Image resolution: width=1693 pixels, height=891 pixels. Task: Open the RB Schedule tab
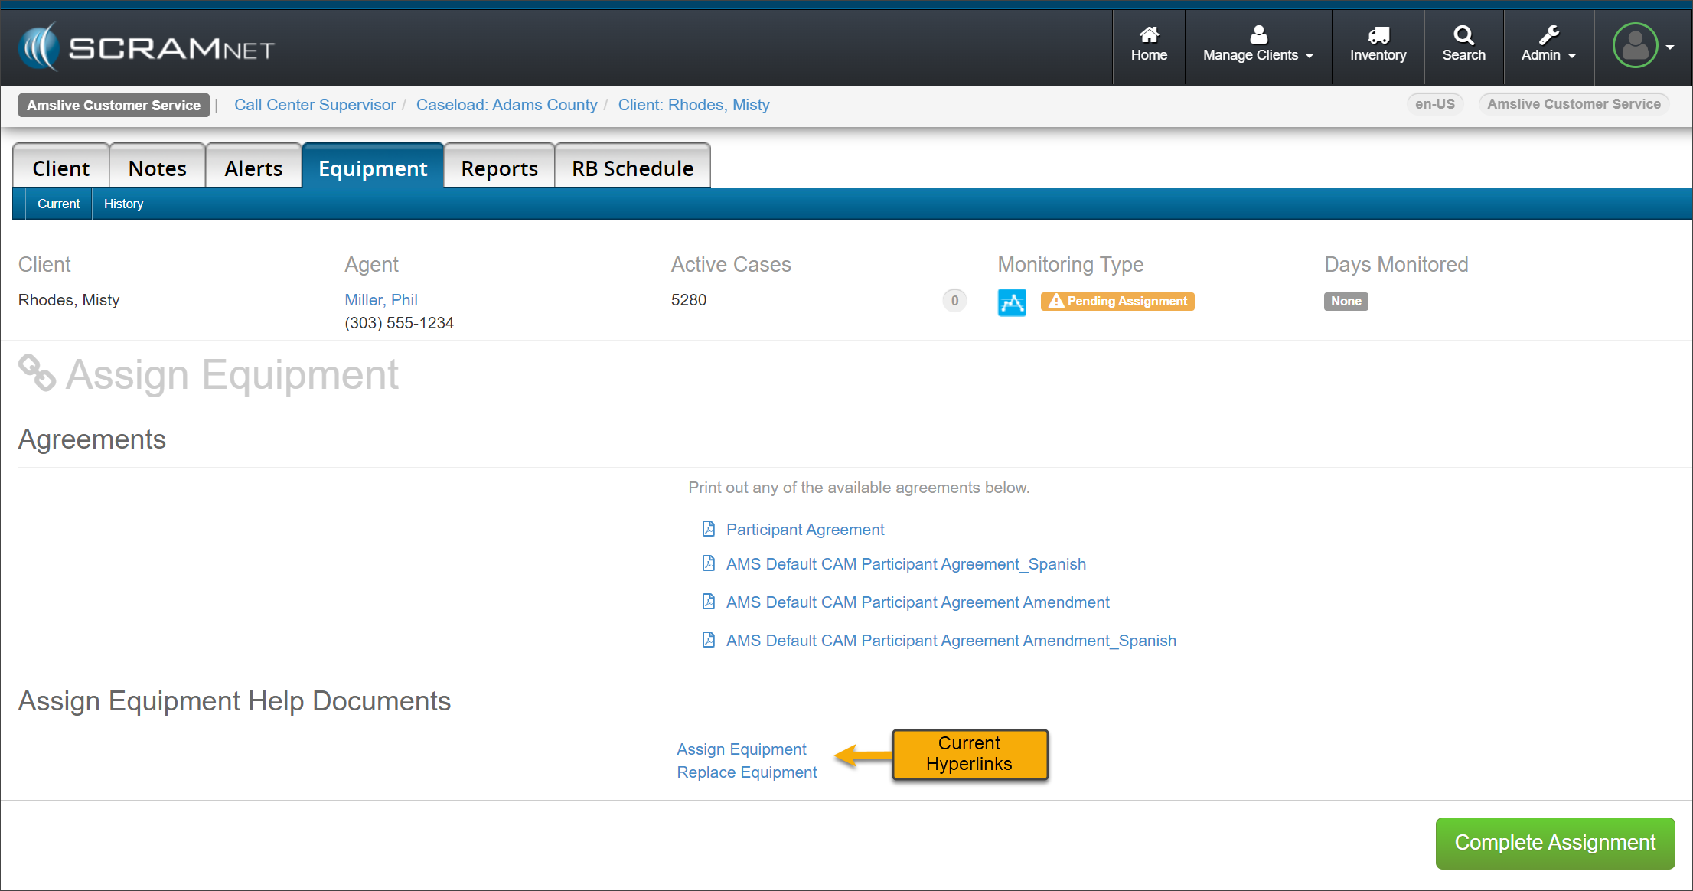(631, 168)
